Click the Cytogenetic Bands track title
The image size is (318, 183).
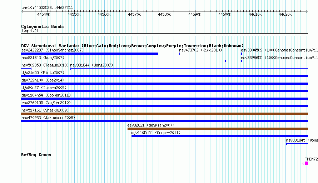pos(43,26)
